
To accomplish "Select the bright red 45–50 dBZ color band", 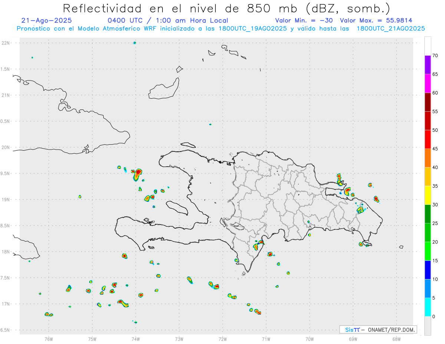I will click(x=428, y=139).
